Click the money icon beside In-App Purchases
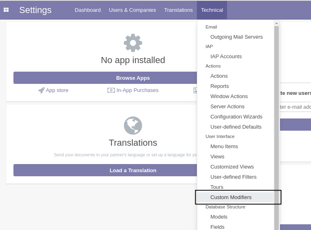Image resolution: width=311 pixels, height=230 pixels. pyautogui.click(x=111, y=90)
